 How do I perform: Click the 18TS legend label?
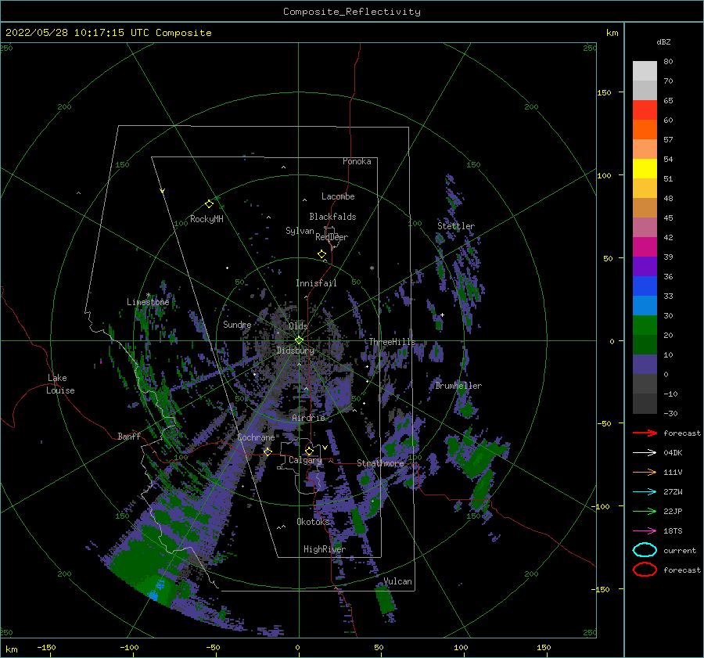[673, 531]
